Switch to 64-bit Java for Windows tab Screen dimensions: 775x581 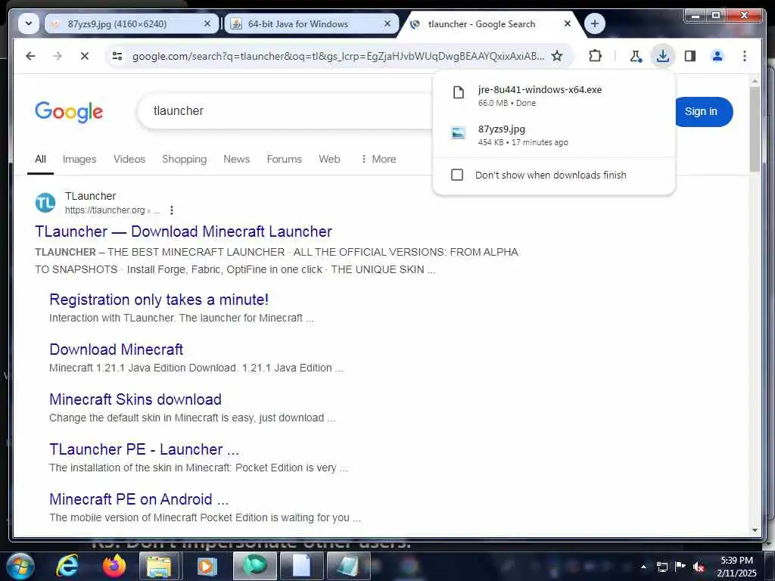[x=311, y=23]
